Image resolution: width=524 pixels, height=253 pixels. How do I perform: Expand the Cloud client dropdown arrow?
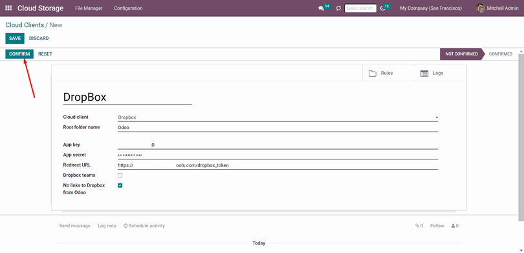437,117
